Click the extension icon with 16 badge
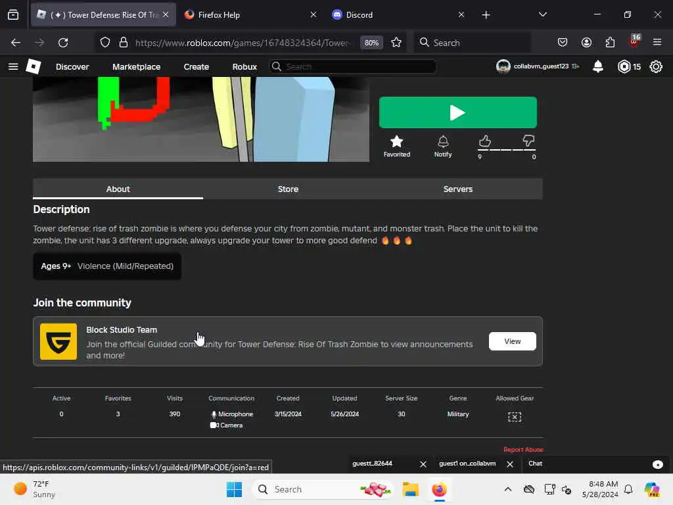The image size is (673, 505). [x=634, y=41]
